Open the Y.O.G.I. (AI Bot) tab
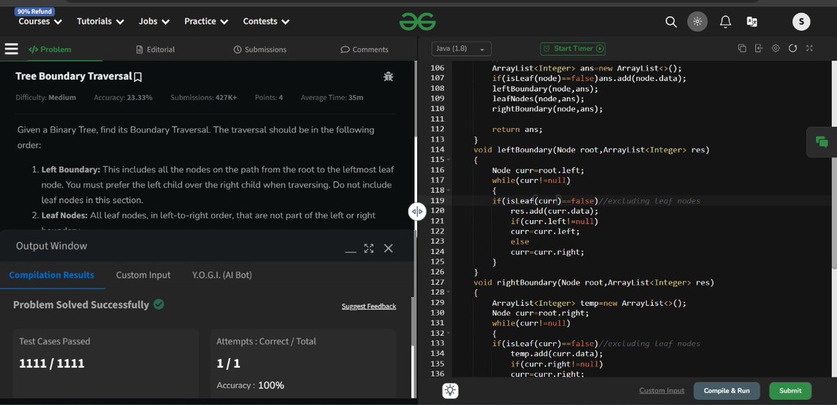837x405 pixels. 222,275
